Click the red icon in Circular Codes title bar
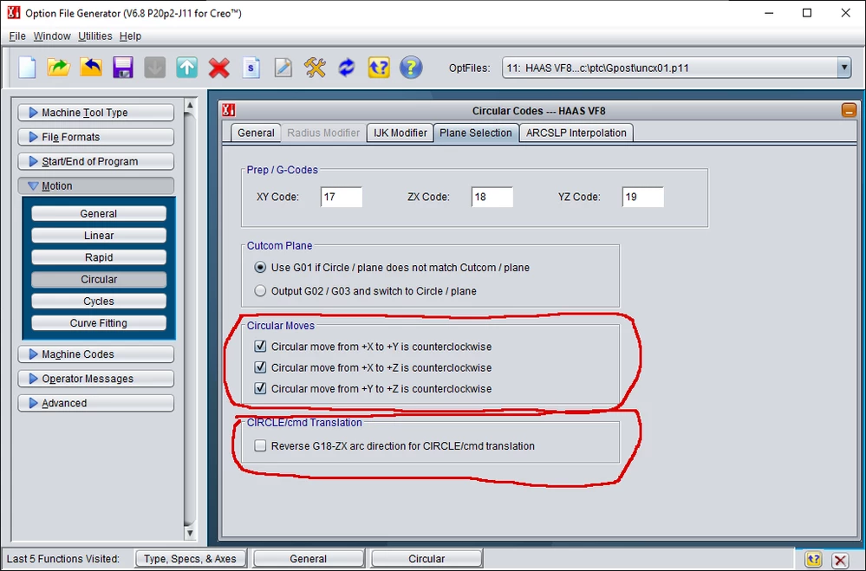Image resolution: width=866 pixels, height=571 pixels. (x=229, y=110)
